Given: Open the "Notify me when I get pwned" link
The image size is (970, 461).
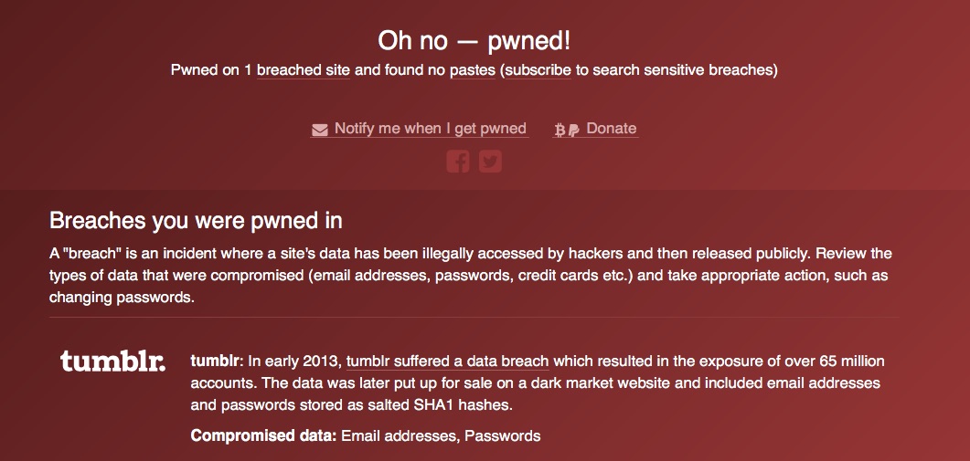Looking at the screenshot, I should tap(430, 129).
